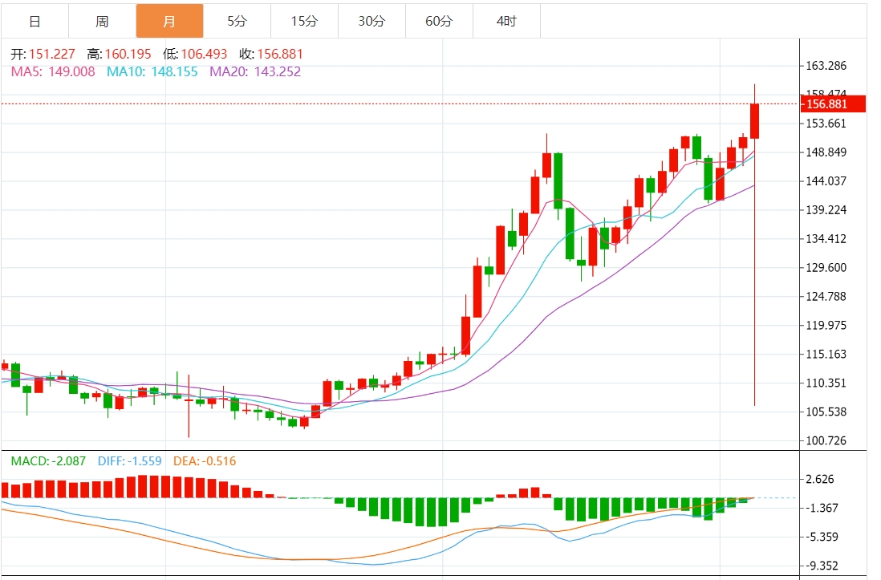Click the 100.726 price axis label
Screen dimensions: 881x580
coord(826,440)
